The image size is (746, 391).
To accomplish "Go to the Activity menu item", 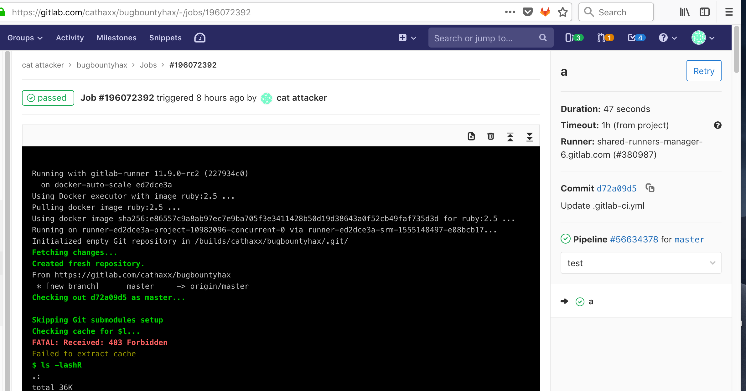I will (70, 38).
